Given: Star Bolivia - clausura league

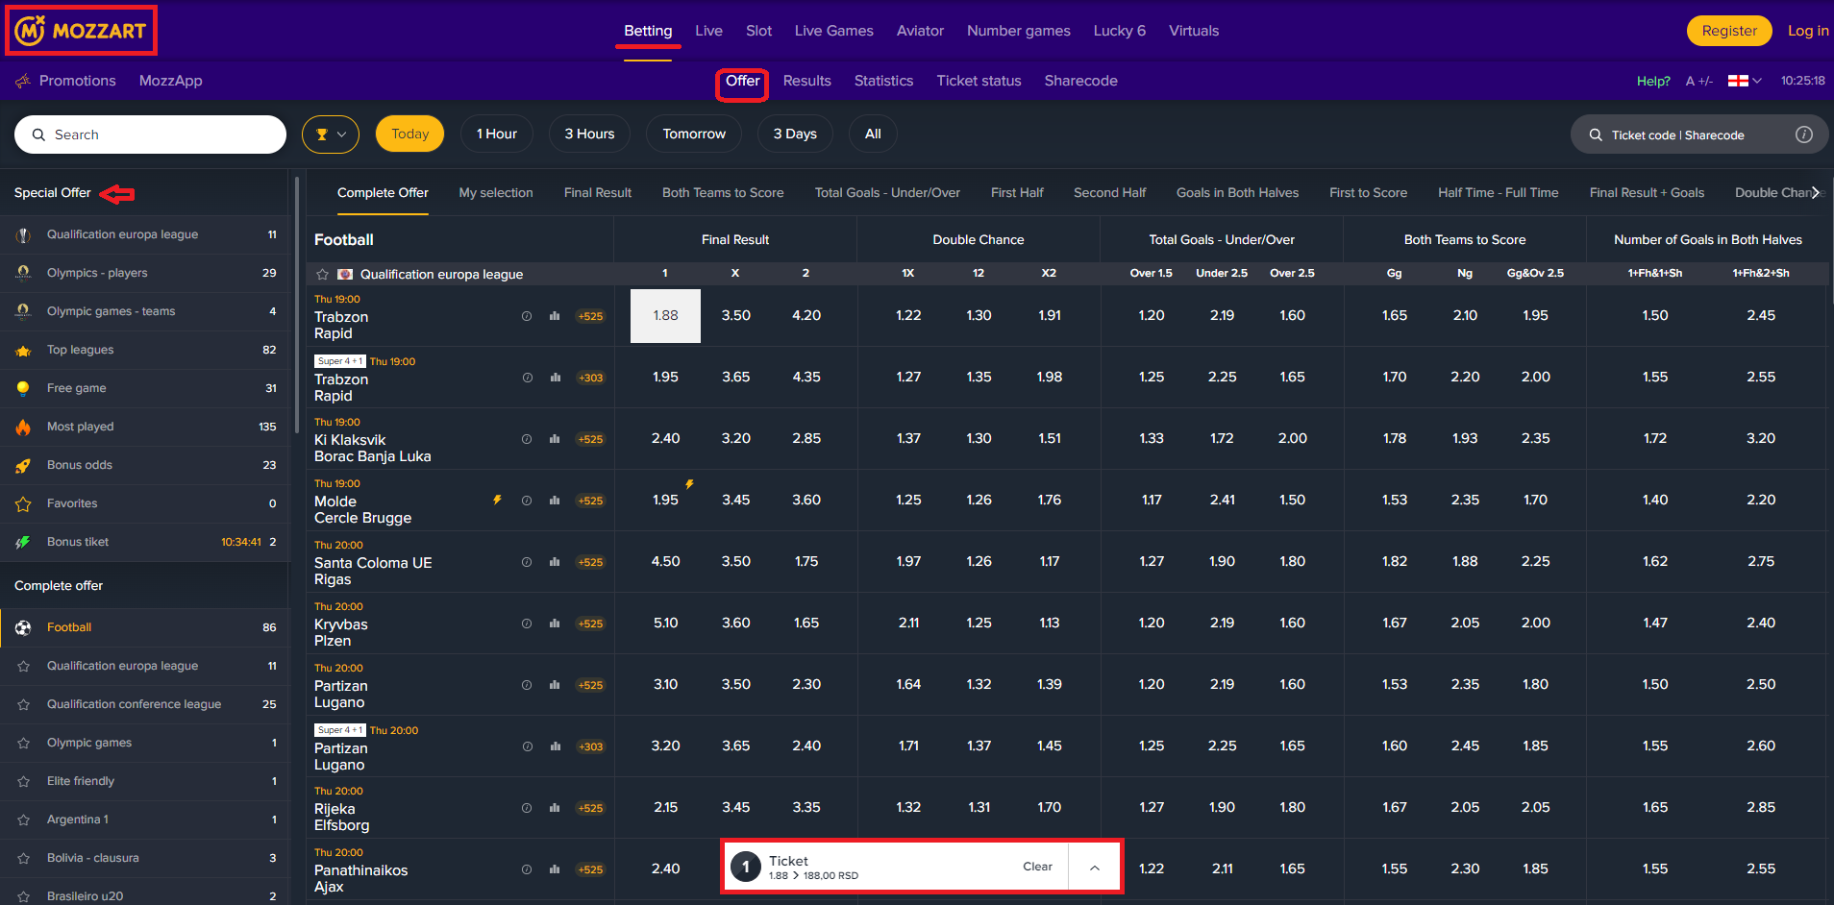Looking at the screenshot, I should (23, 858).
